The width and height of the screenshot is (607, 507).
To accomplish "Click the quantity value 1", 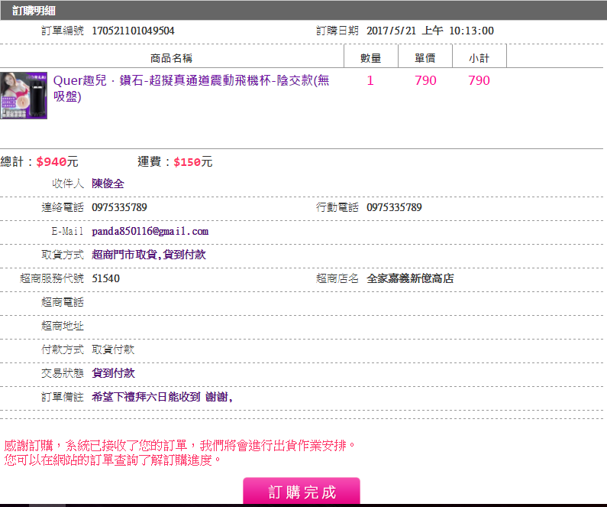I will pos(370,81).
